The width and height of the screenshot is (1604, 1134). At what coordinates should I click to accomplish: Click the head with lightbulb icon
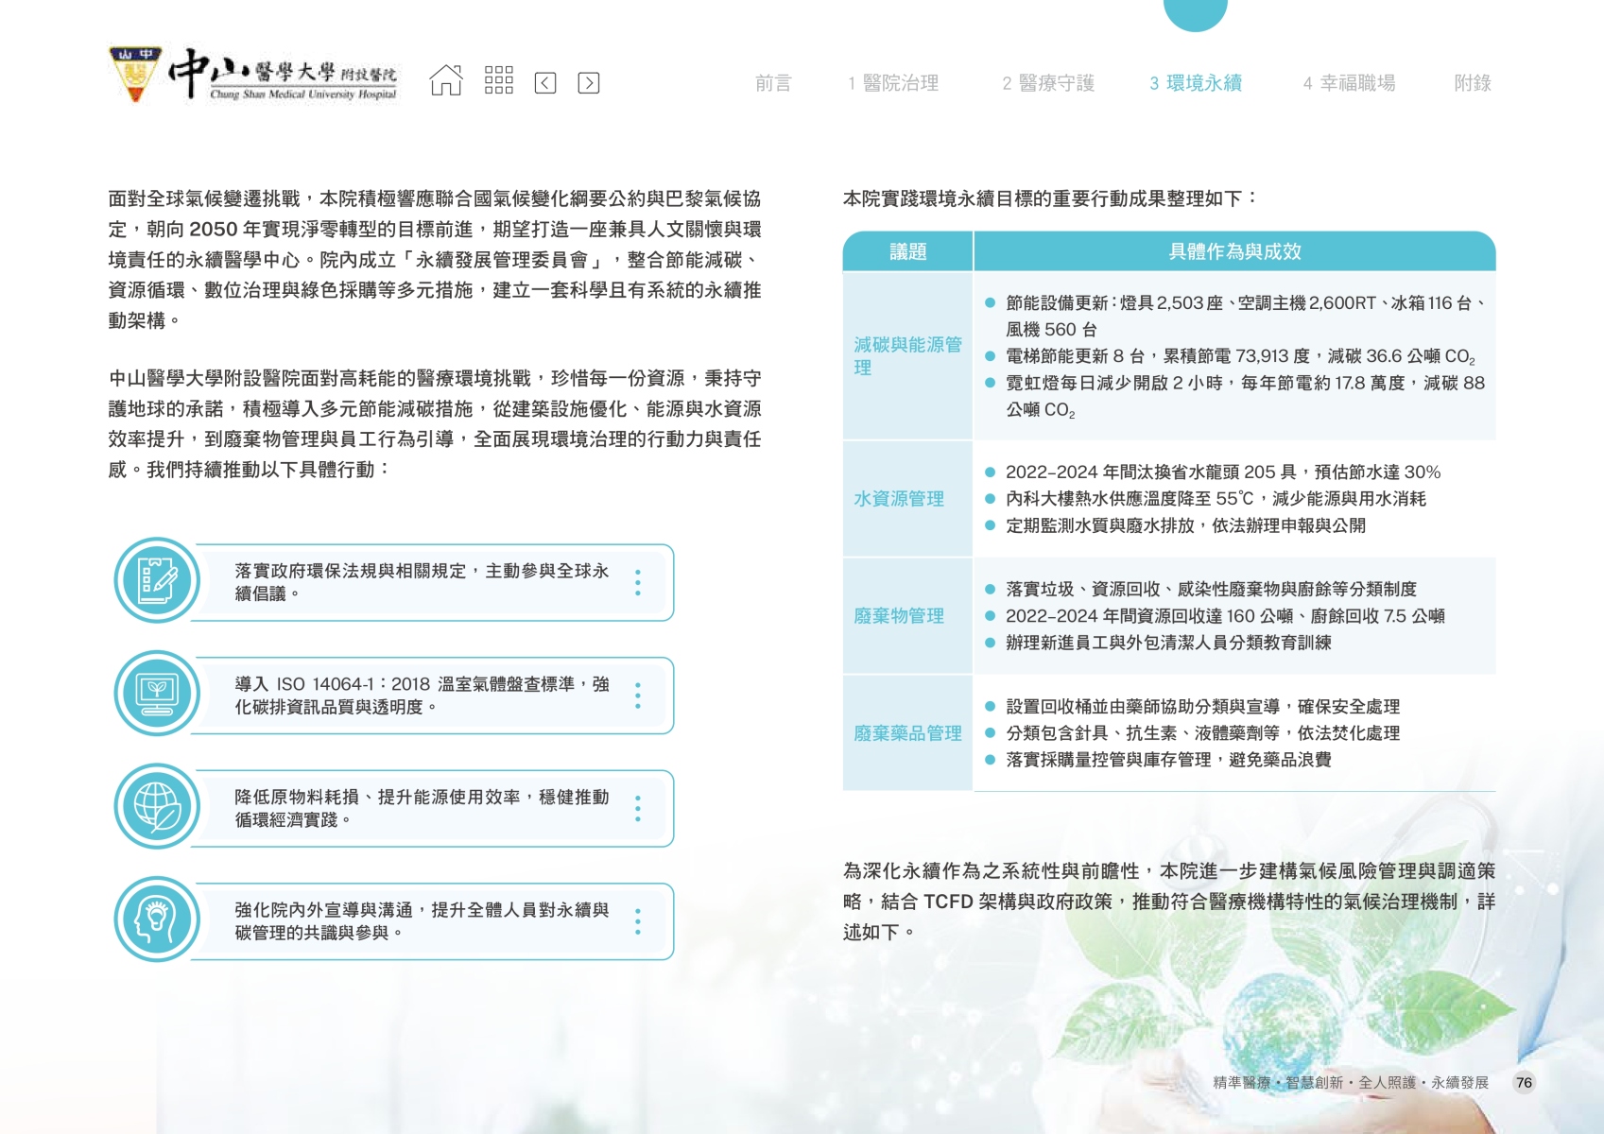(x=157, y=919)
